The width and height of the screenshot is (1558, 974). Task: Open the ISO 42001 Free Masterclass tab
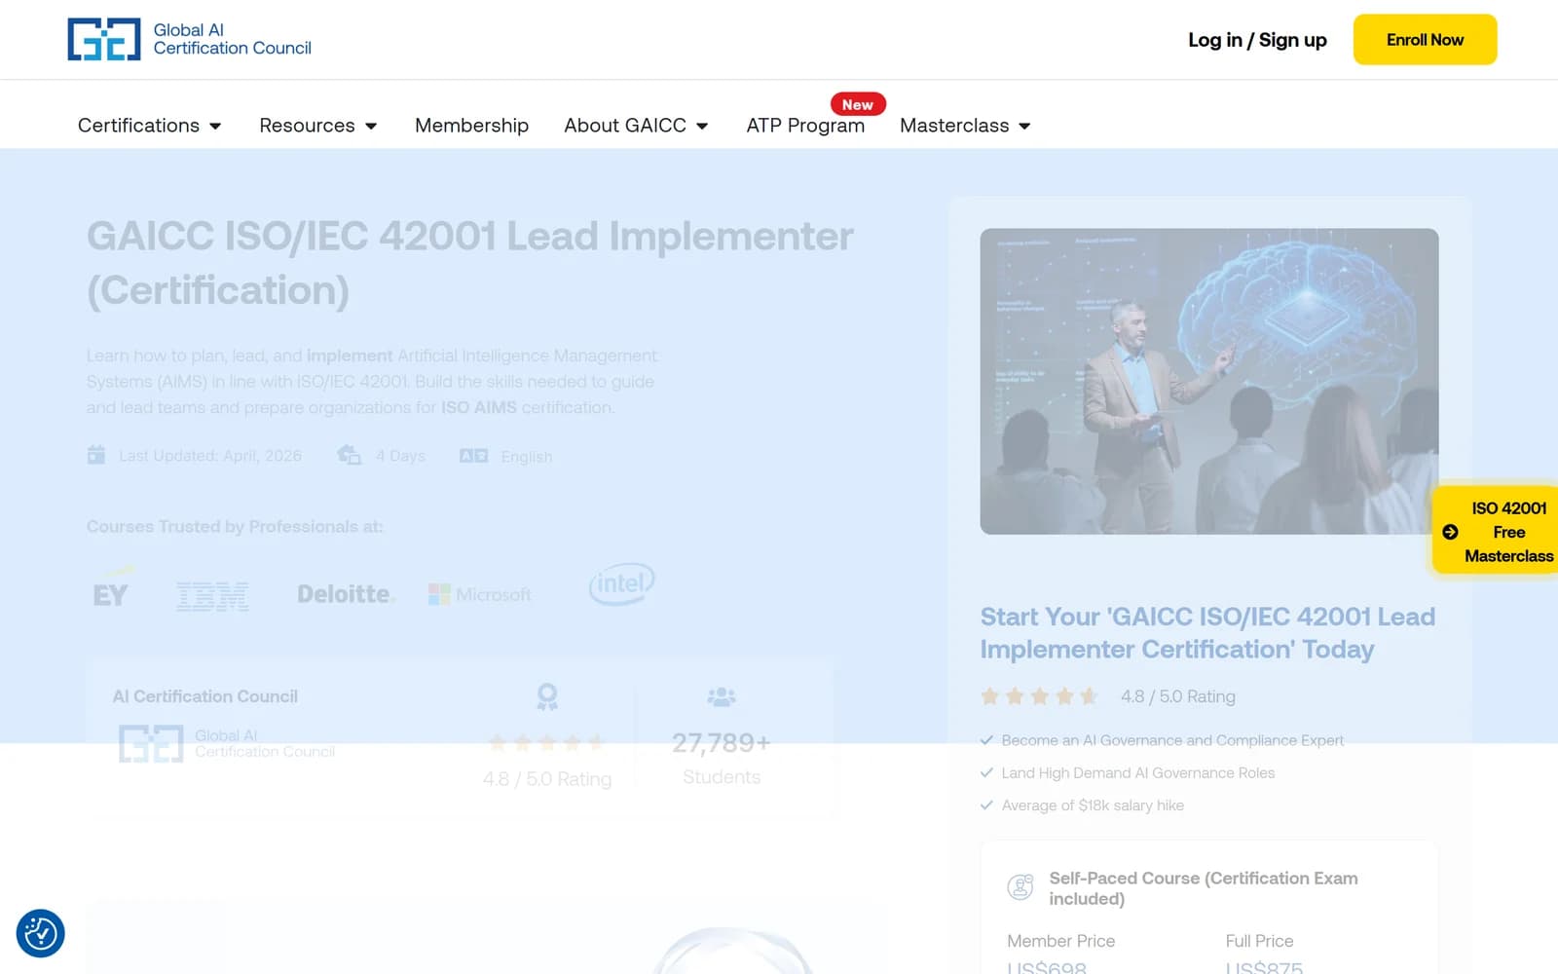pyautogui.click(x=1496, y=532)
